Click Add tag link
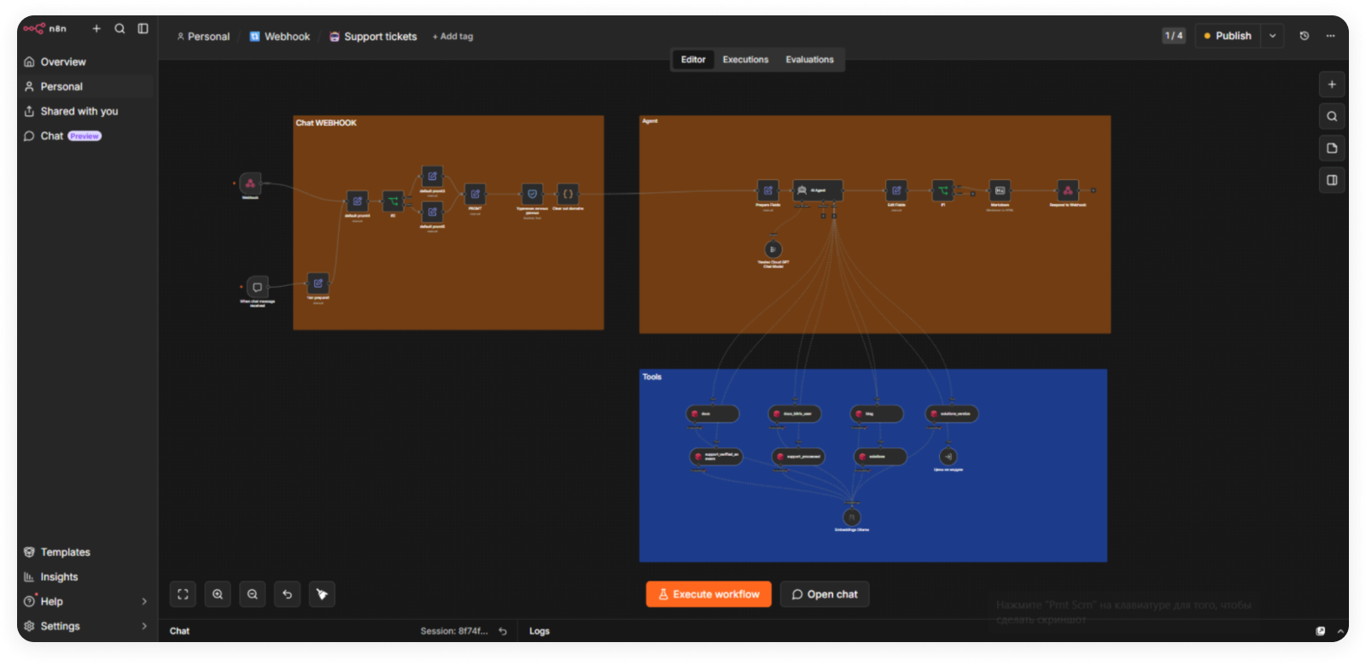Image resolution: width=1366 pixels, height=666 pixels. pyautogui.click(x=452, y=37)
